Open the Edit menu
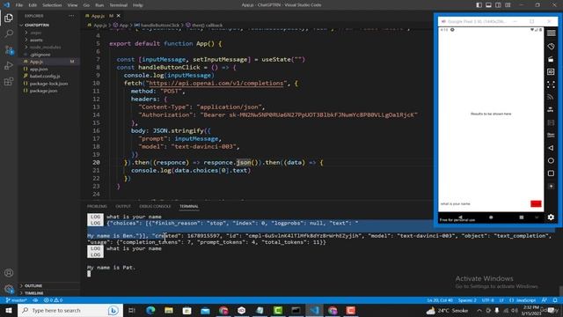Image resolution: width=563 pixels, height=317 pixels. [33, 5]
